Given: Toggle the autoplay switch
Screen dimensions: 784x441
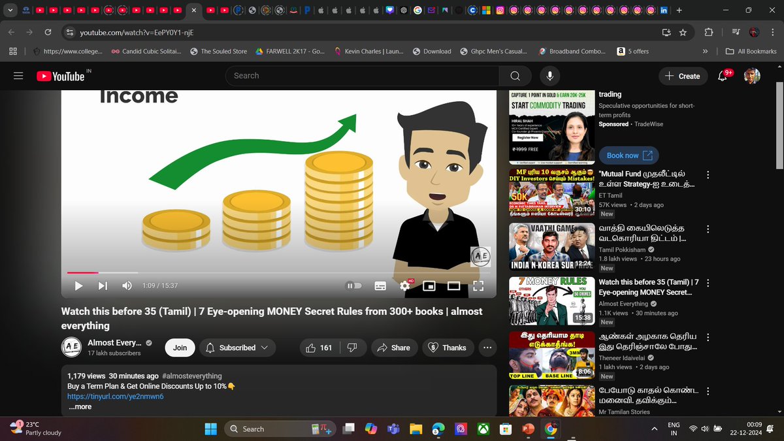Looking at the screenshot, I should (x=353, y=286).
